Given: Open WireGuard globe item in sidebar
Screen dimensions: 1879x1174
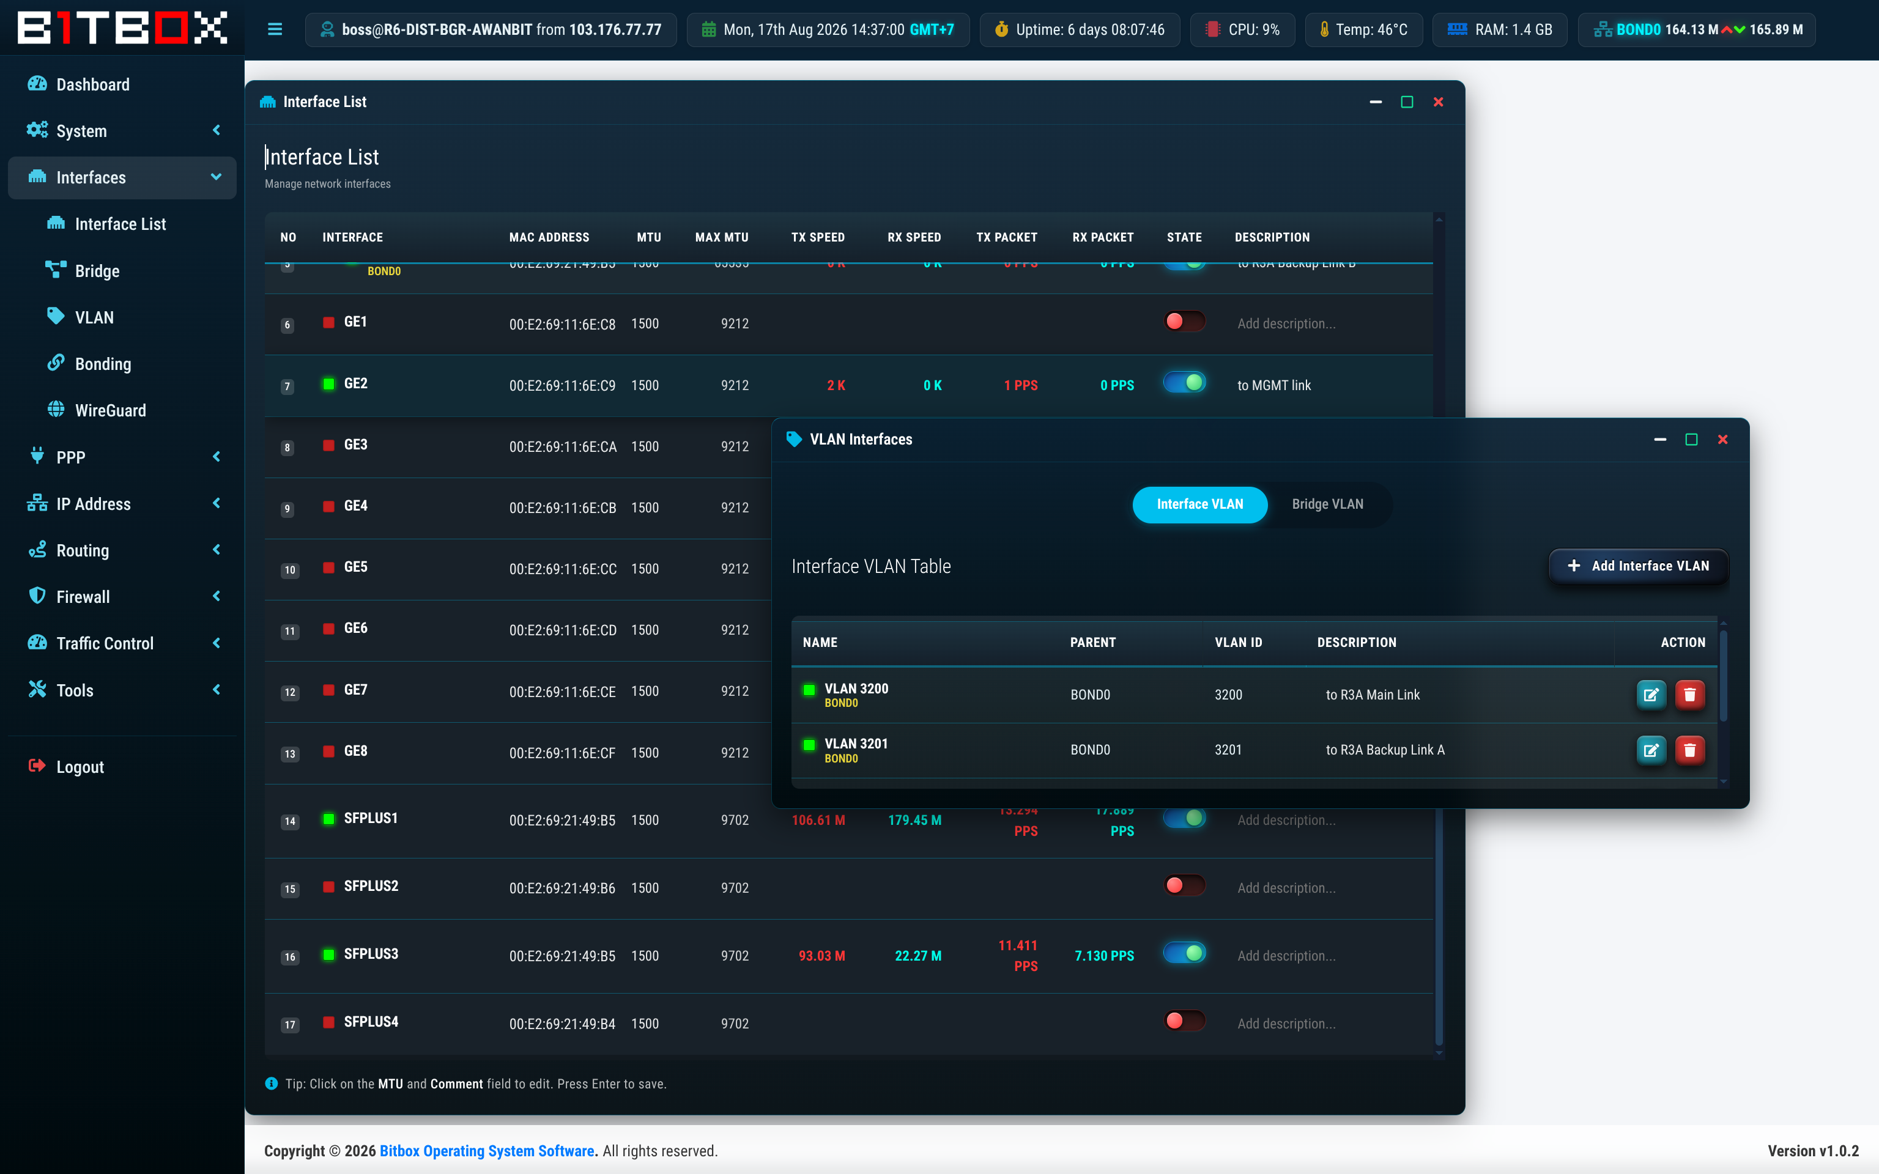Looking at the screenshot, I should 110,411.
